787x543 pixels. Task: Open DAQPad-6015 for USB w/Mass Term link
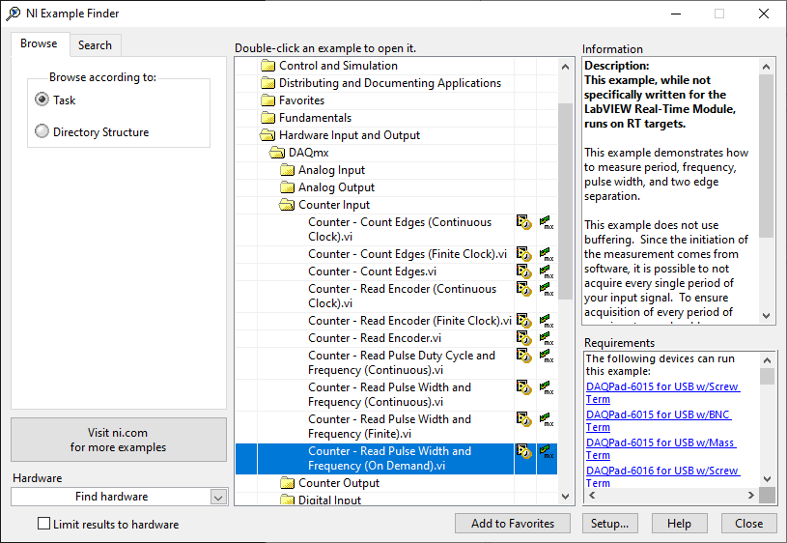click(x=661, y=449)
